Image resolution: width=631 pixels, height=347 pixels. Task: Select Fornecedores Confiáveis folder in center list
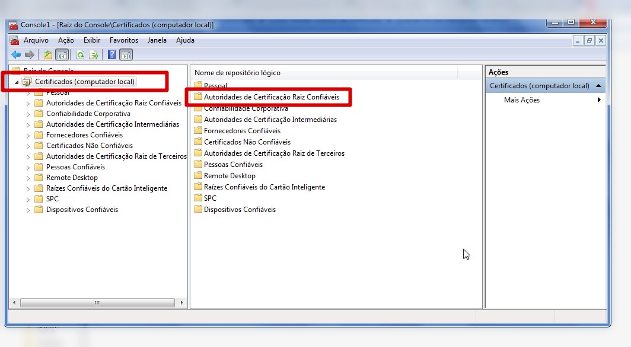242,131
